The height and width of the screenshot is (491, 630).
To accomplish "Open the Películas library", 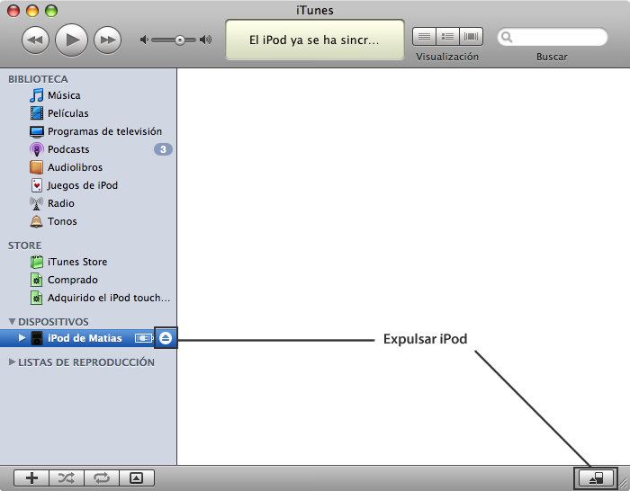I will [x=58, y=113].
